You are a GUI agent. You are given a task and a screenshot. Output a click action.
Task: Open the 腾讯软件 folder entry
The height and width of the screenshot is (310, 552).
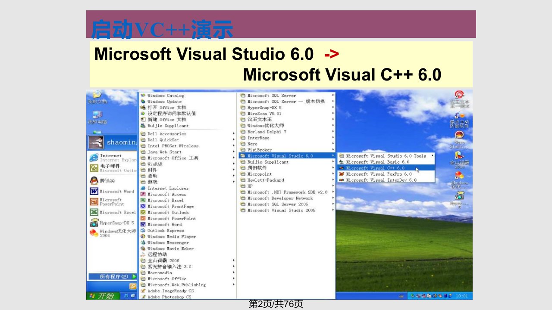pos(288,168)
